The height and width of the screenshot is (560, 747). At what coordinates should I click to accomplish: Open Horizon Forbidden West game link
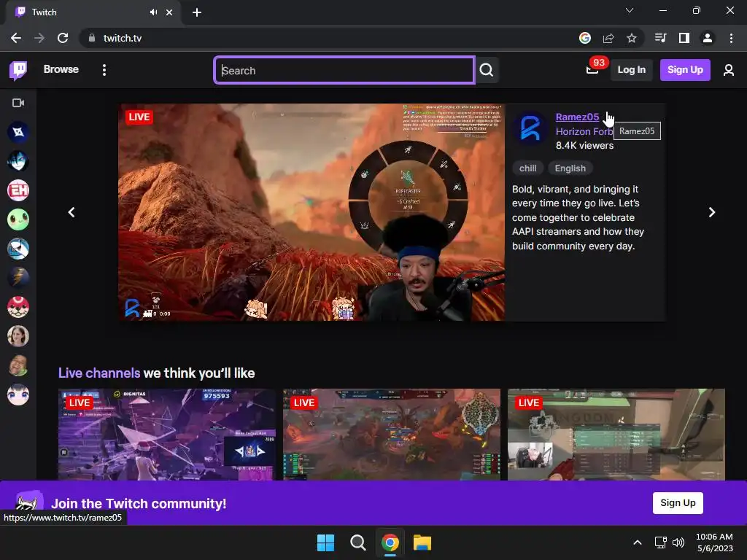pos(584,131)
